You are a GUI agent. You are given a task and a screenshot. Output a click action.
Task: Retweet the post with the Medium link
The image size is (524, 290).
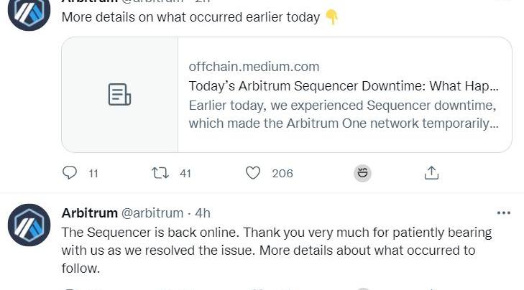pos(160,173)
